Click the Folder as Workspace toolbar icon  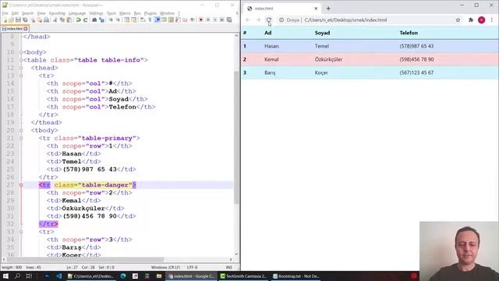click(x=185, y=20)
